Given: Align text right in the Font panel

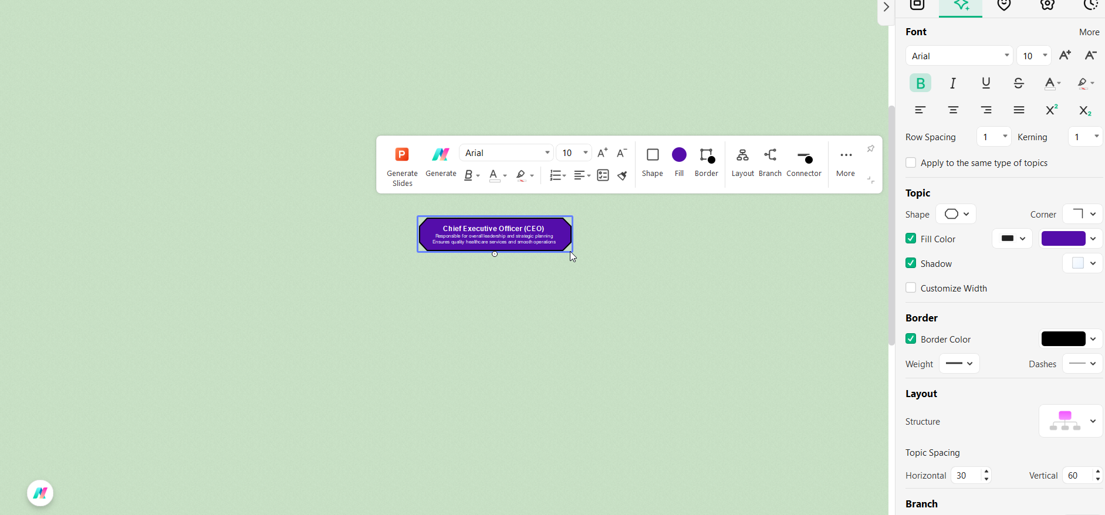Looking at the screenshot, I should click(986, 110).
